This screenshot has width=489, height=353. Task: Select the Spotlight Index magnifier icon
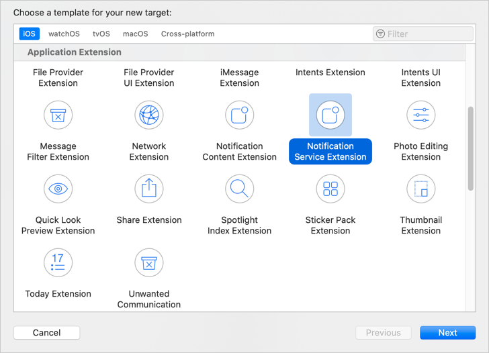click(x=240, y=189)
